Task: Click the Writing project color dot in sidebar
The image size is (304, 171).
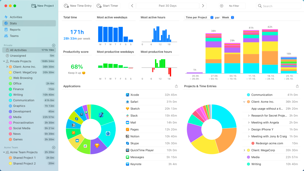Action: click(10, 95)
